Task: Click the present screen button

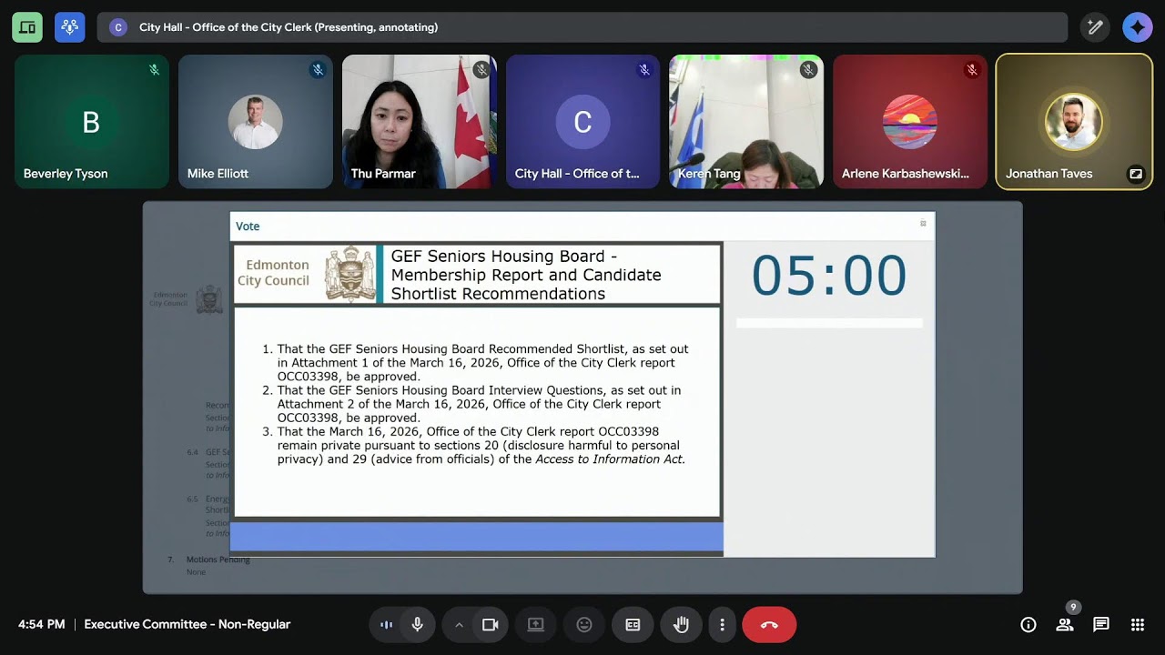Action: [536, 625]
